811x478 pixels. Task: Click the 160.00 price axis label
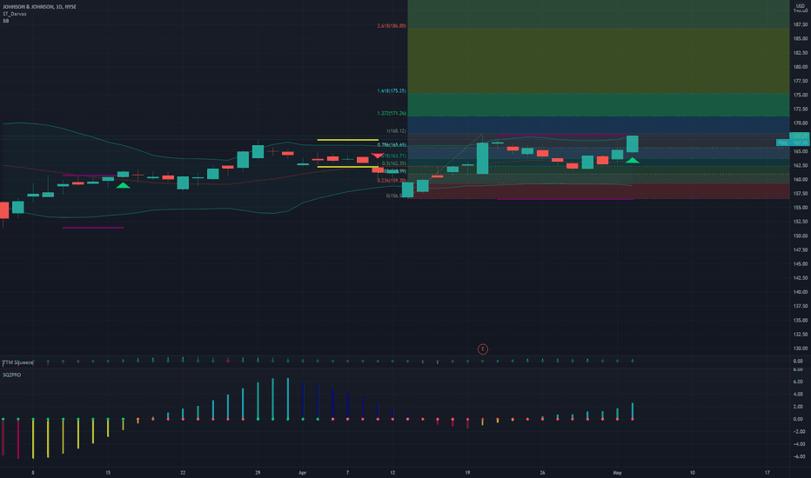(x=801, y=180)
